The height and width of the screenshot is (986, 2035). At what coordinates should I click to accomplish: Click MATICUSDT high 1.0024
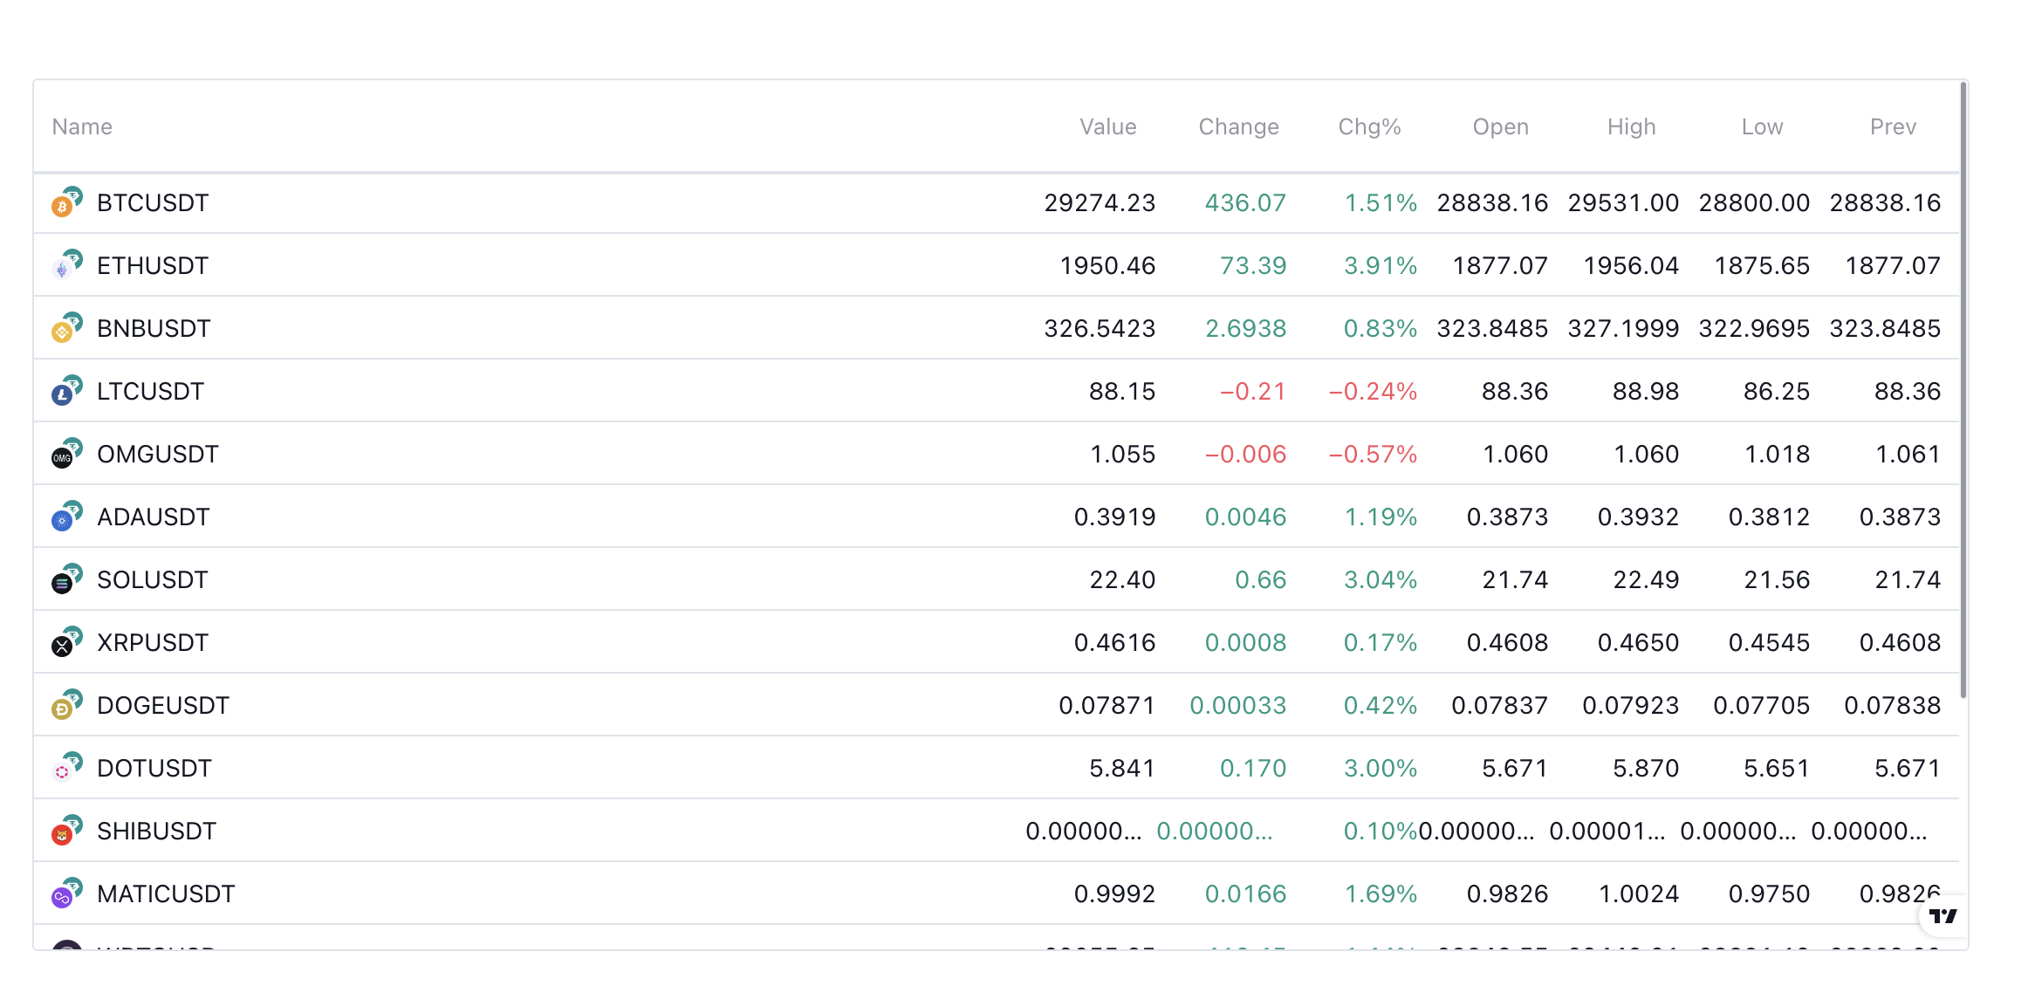point(1639,894)
